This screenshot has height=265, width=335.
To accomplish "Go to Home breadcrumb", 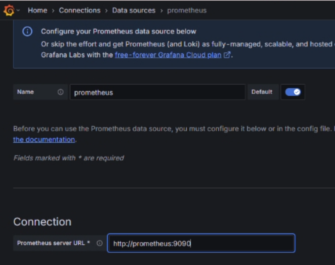I will (37, 10).
